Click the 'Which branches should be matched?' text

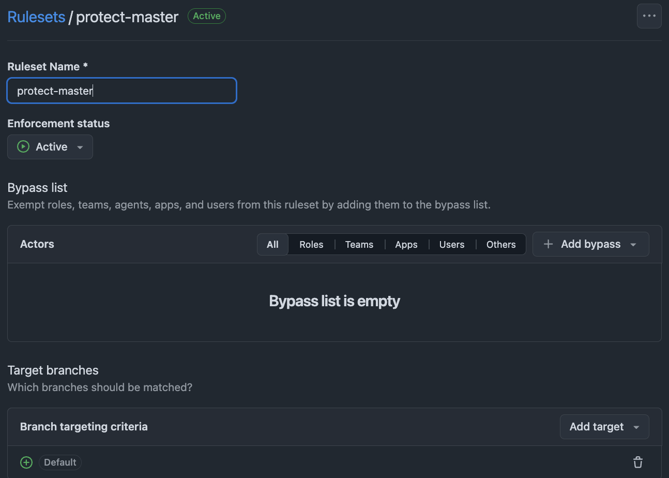[x=100, y=387]
